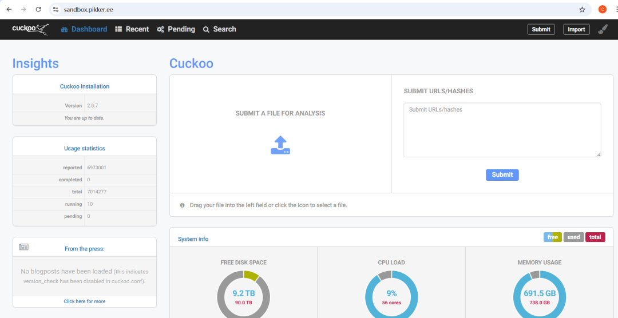Viewport: 618px width, 318px height.
Task: Click the total legend swatch
Action: pyautogui.click(x=595, y=237)
